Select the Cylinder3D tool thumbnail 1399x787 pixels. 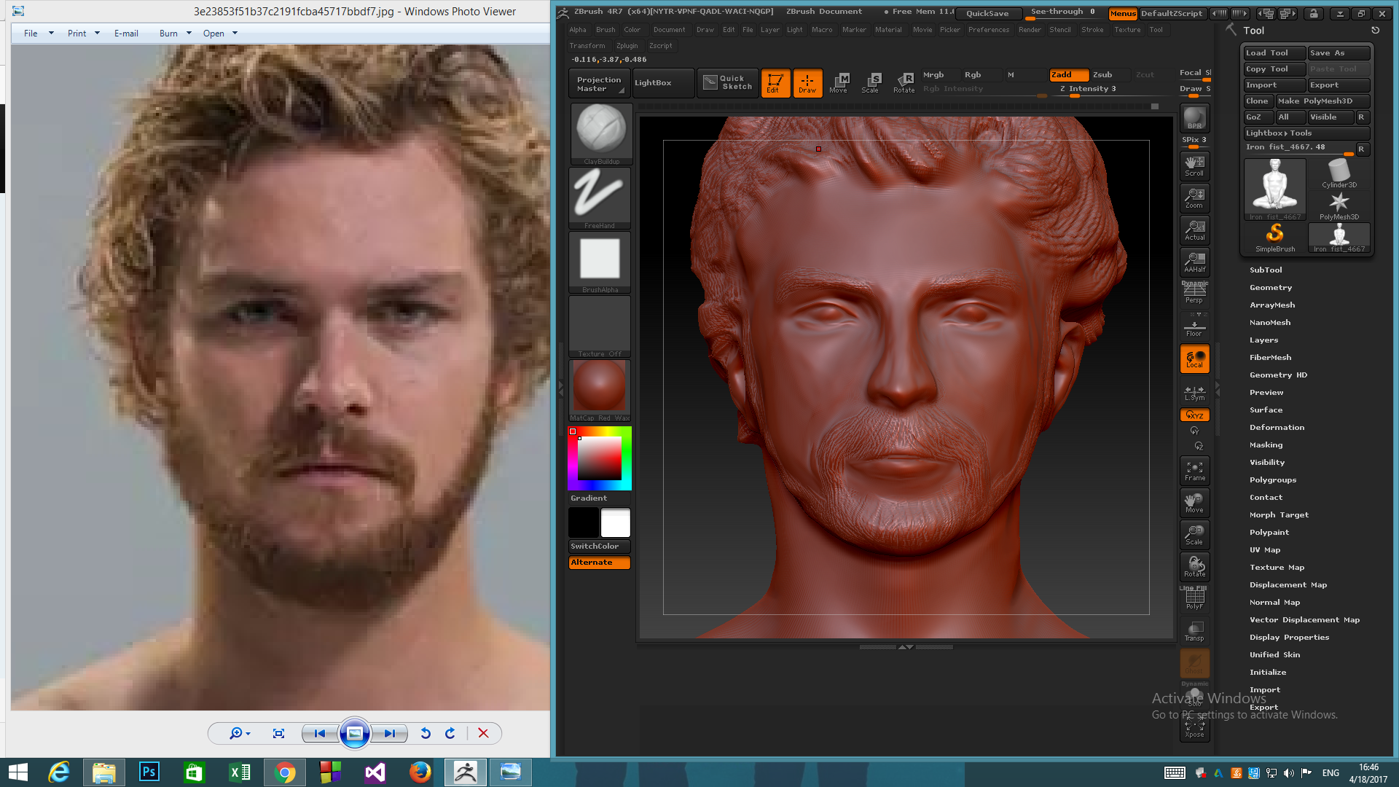1339,174
